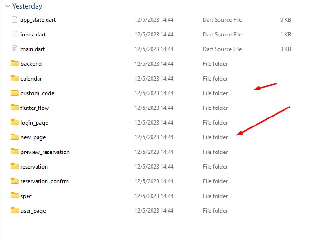332x243 pixels.
Task: Click the calendar folder icon
Action: click(14, 79)
